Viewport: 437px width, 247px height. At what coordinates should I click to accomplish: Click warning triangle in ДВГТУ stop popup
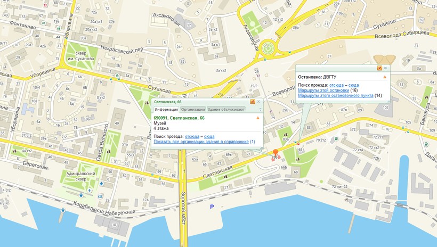coord(385,77)
